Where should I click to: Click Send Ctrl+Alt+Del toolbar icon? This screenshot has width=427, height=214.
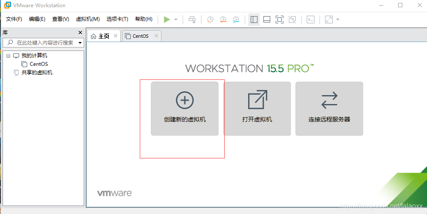[x=192, y=20]
